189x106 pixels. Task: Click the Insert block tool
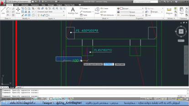[97, 11]
